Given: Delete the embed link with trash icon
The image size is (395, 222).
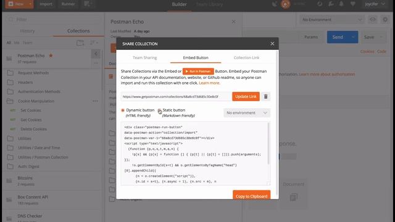Looking at the screenshot, I should 265,96.
